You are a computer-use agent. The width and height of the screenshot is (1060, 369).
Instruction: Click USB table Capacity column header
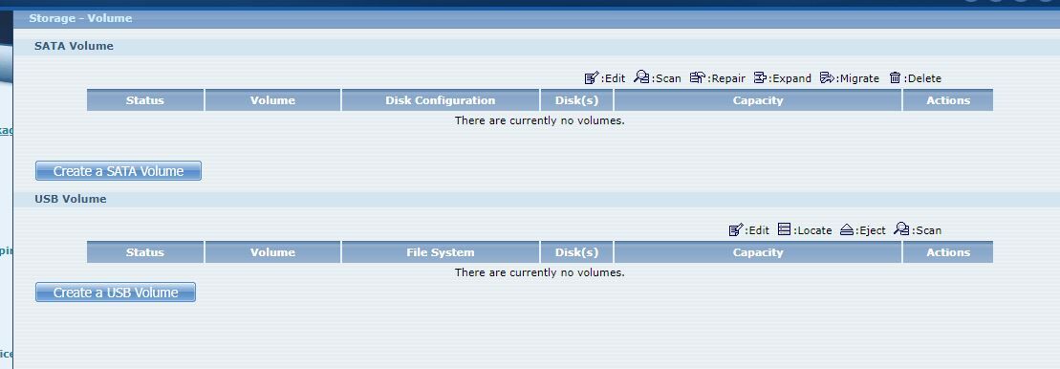(758, 252)
